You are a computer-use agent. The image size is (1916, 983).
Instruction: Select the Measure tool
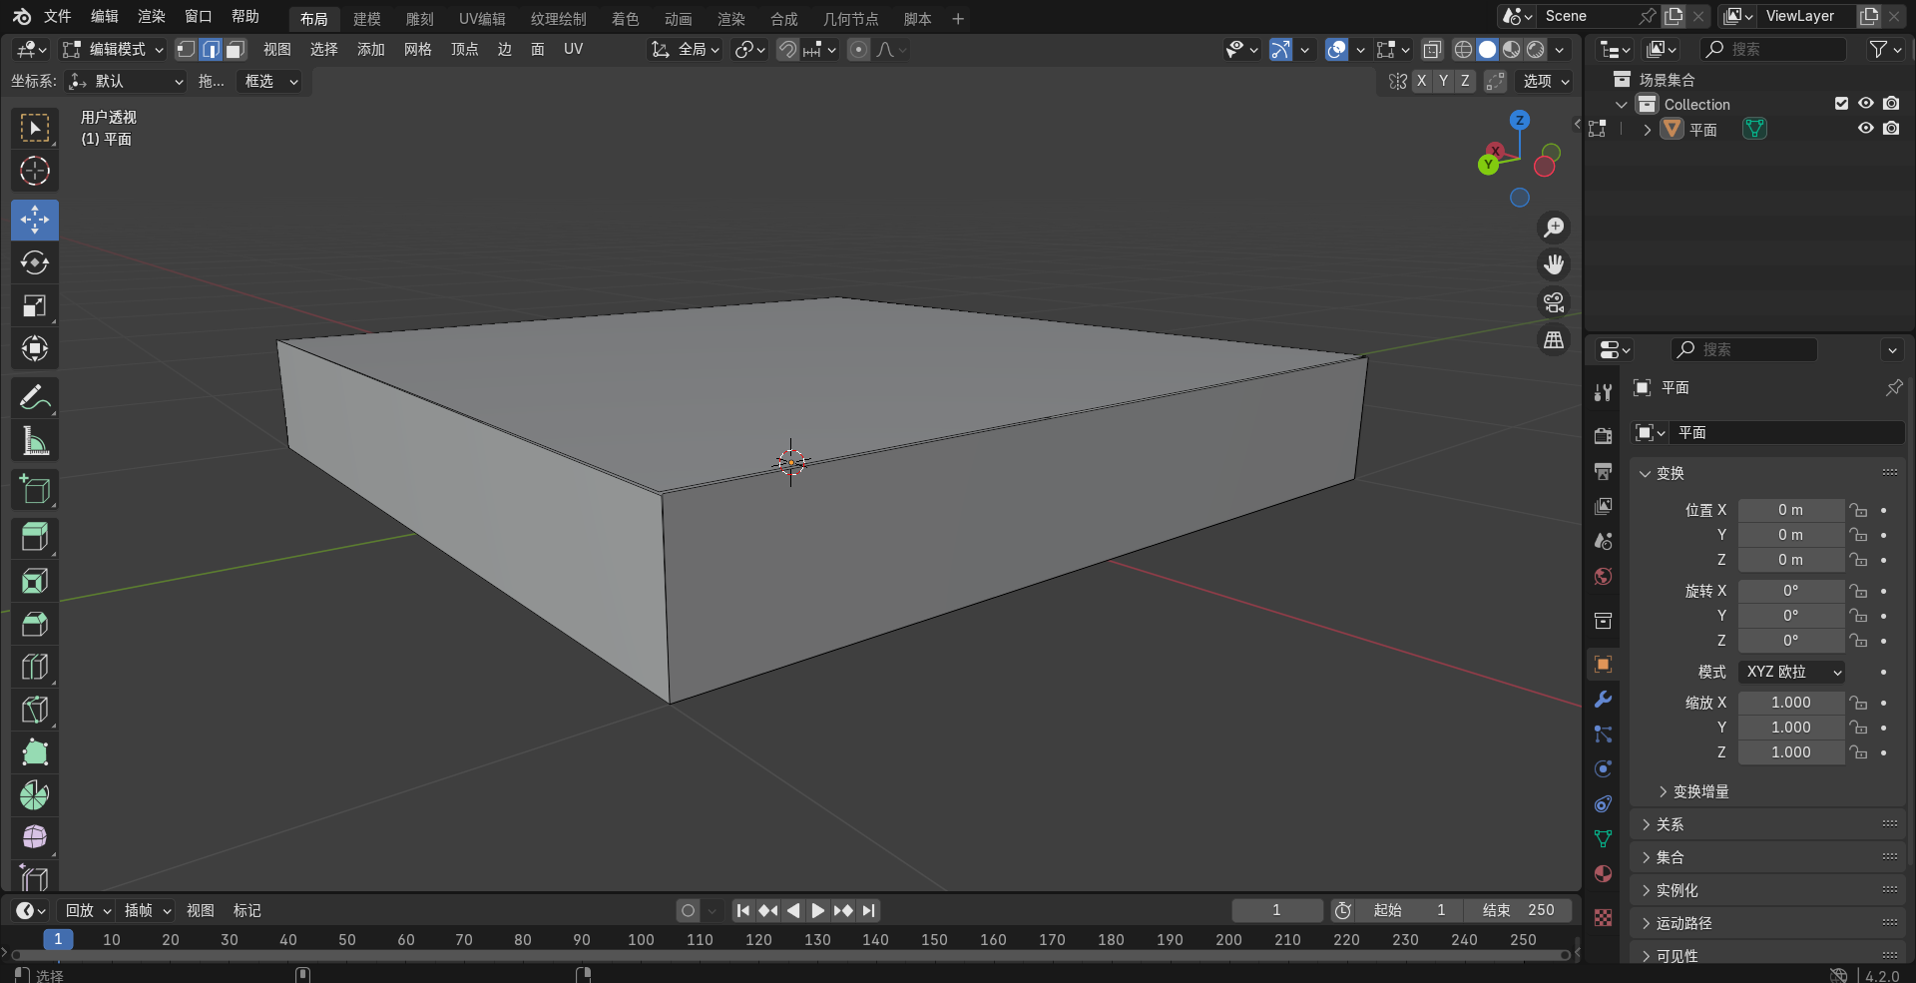(35, 440)
